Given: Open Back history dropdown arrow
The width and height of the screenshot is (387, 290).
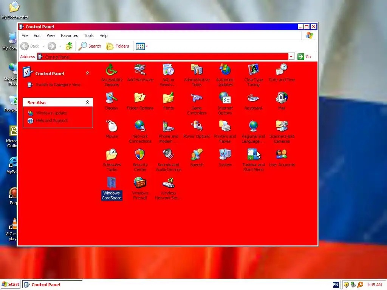Looking at the screenshot, I should pyautogui.click(x=43, y=46).
